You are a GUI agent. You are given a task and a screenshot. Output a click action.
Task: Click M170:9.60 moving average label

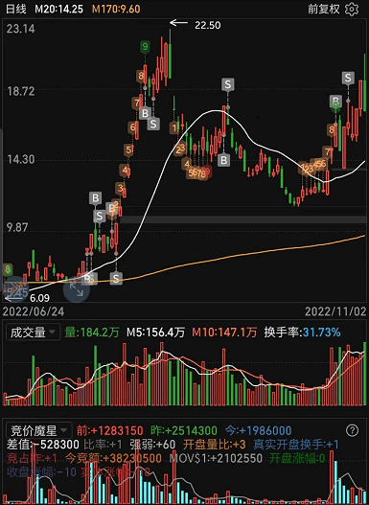point(116,9)
